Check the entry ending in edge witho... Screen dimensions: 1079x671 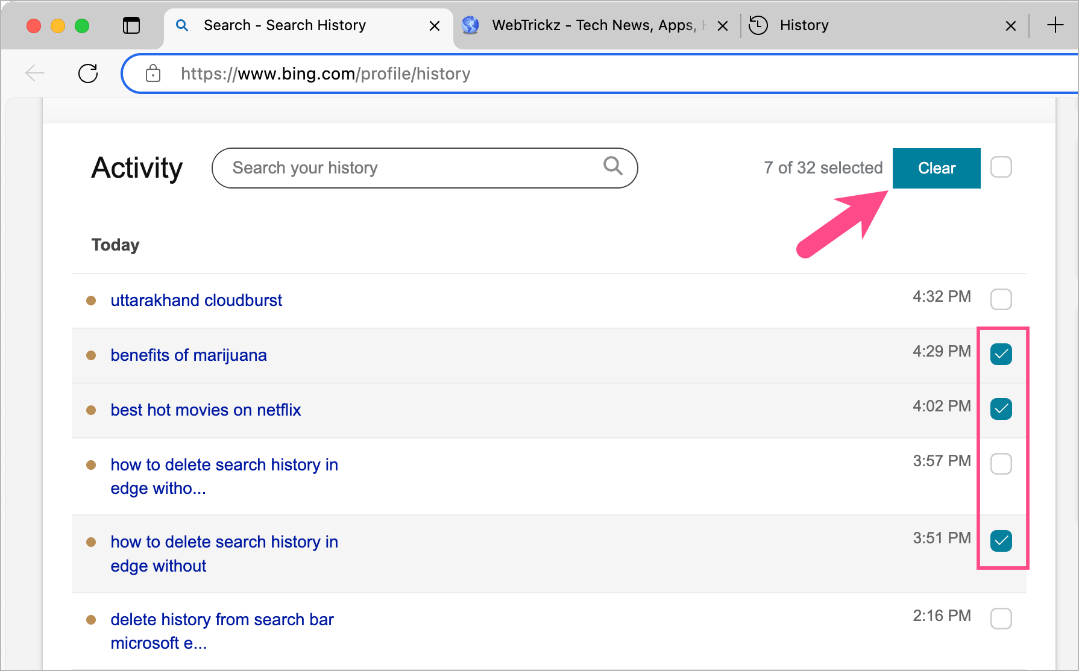click(1001, 463)
